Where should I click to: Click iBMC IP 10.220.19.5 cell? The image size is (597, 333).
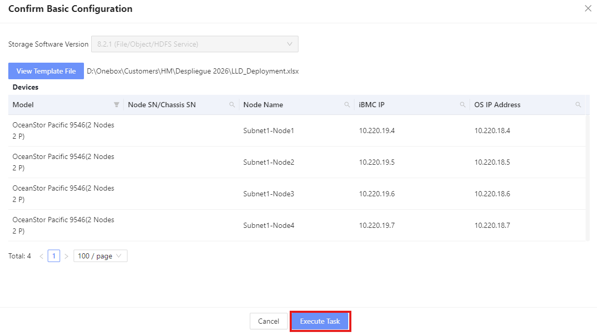[x=377, y=162]
